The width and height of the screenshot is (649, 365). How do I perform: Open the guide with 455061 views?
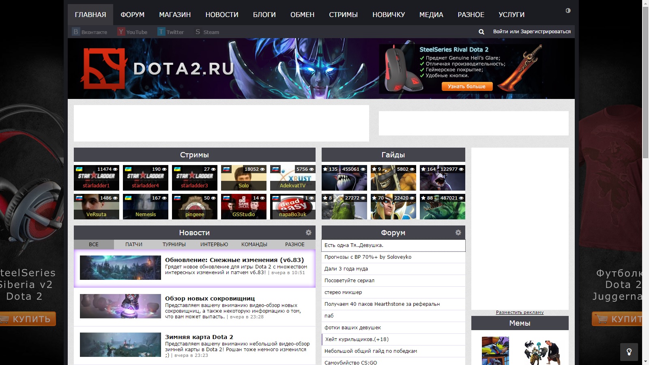(x=344, y=178)
